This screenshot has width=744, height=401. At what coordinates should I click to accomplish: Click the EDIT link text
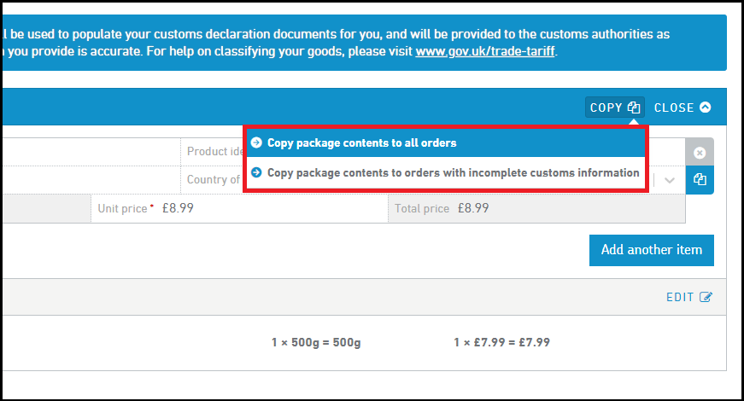680,297
